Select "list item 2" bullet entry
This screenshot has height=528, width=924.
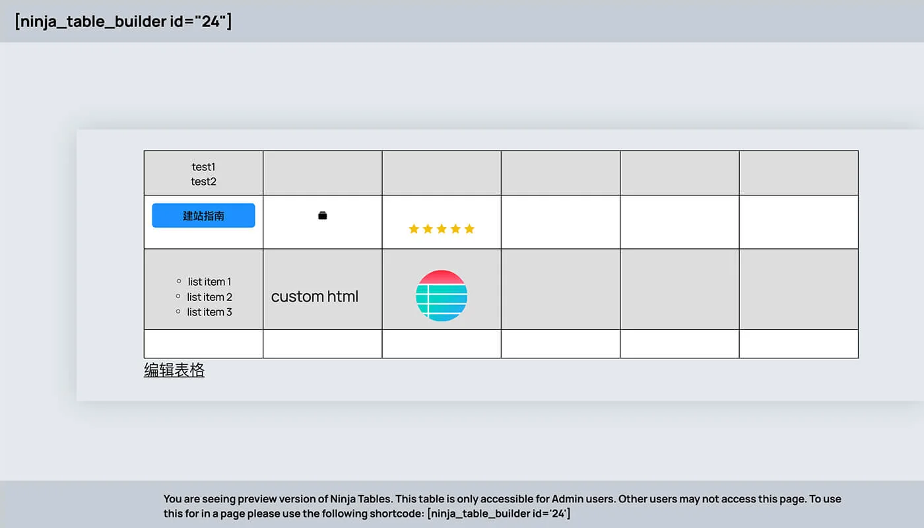[x=209, y=297]
